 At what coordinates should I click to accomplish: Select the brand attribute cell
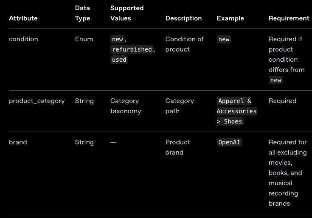coord(18,142)
